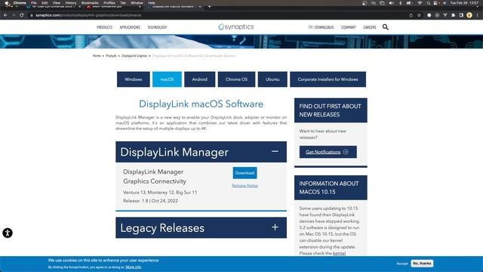Reload the page in Chrome
The image size is (483, 272).
click(x=22, y=15)
